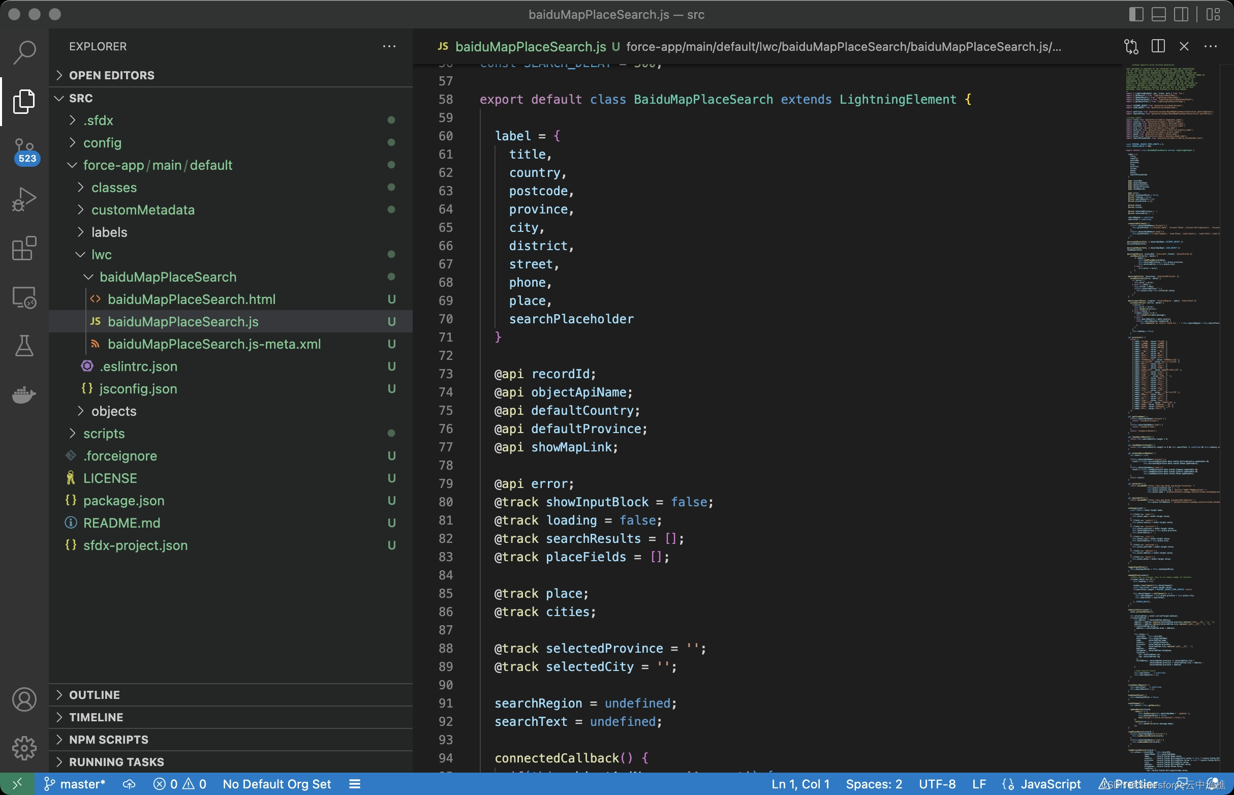Open the .forceignore file
Image resolution: width=1234 pixels, height=795 pixels.
pyautogui.click(x=231, y=456)
